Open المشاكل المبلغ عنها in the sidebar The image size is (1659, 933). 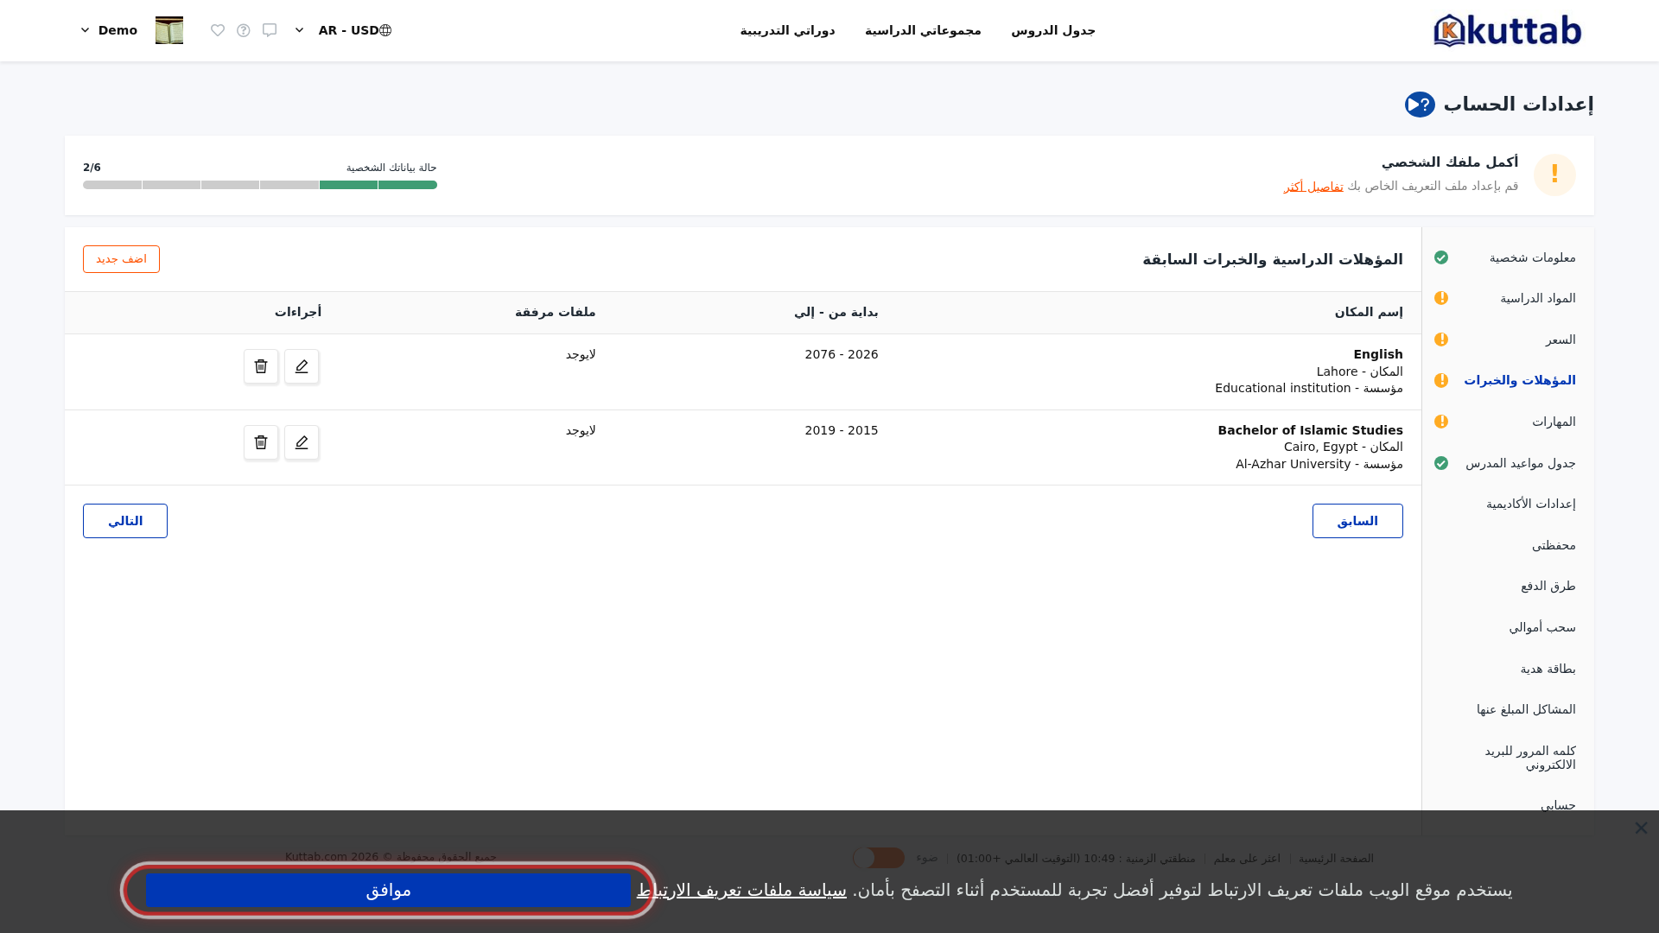[x=1526, y=709]
